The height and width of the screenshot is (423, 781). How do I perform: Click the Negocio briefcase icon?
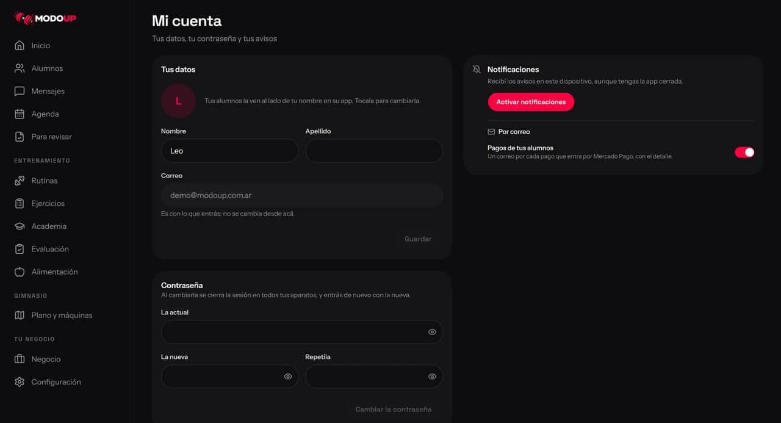tap(20, 359)
